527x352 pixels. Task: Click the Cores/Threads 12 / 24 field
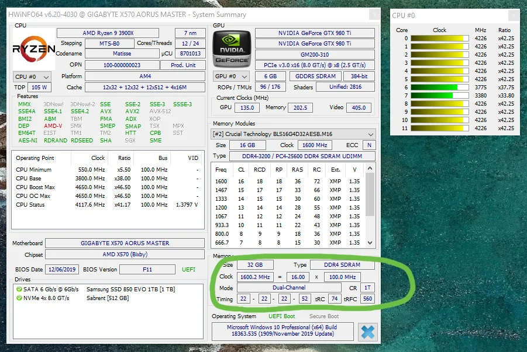click(x=190, y=44)
